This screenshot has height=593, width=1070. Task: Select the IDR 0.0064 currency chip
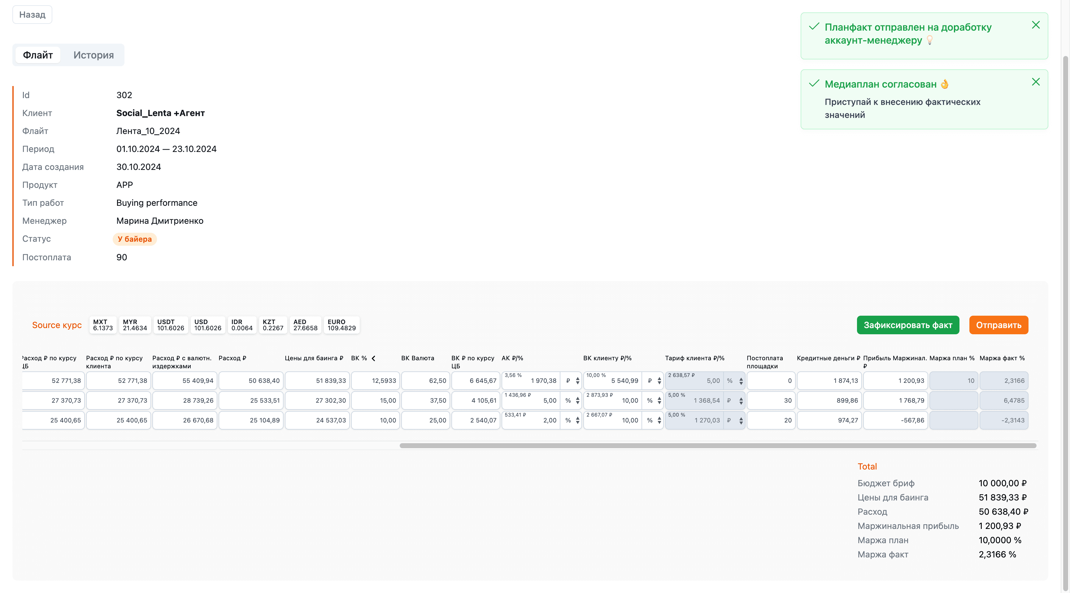coord(242,325)
